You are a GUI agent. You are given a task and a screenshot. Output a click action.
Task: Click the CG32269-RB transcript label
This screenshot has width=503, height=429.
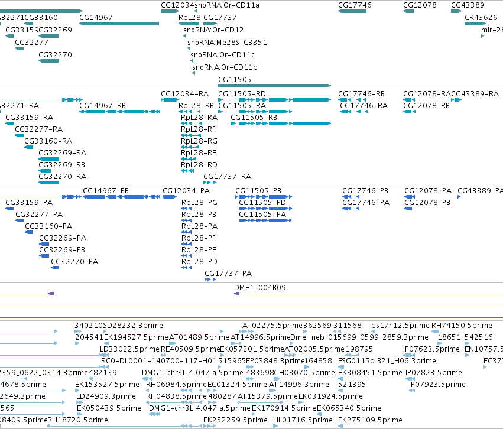click(62, 165)
